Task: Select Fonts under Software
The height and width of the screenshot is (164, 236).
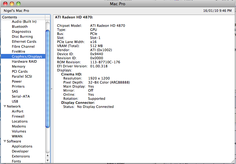Action: (x=16, y=161)
